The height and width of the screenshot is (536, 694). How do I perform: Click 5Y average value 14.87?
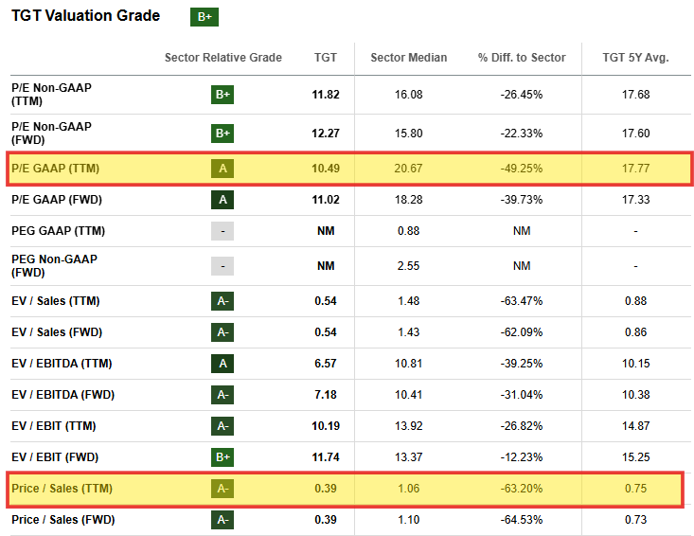635,426
